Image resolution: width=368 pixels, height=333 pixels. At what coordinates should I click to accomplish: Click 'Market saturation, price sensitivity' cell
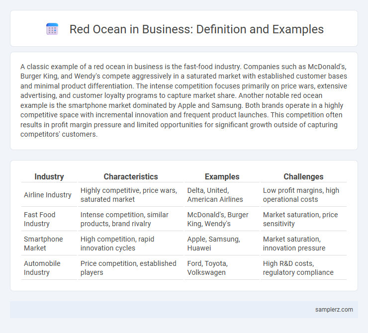pos(303,219)
